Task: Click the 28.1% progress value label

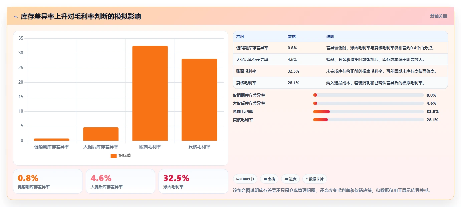Action: pos(432,120)
